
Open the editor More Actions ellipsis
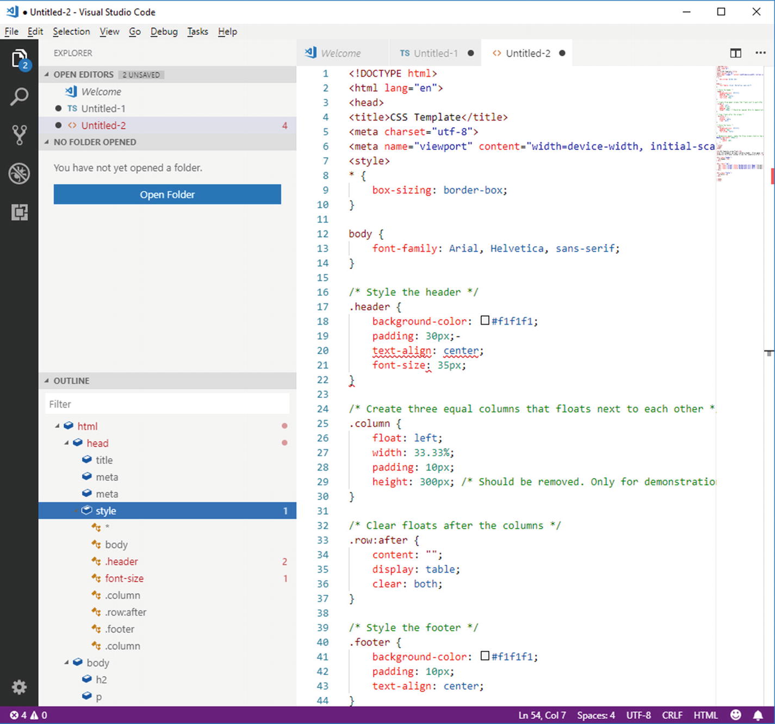tap(760, 53)
